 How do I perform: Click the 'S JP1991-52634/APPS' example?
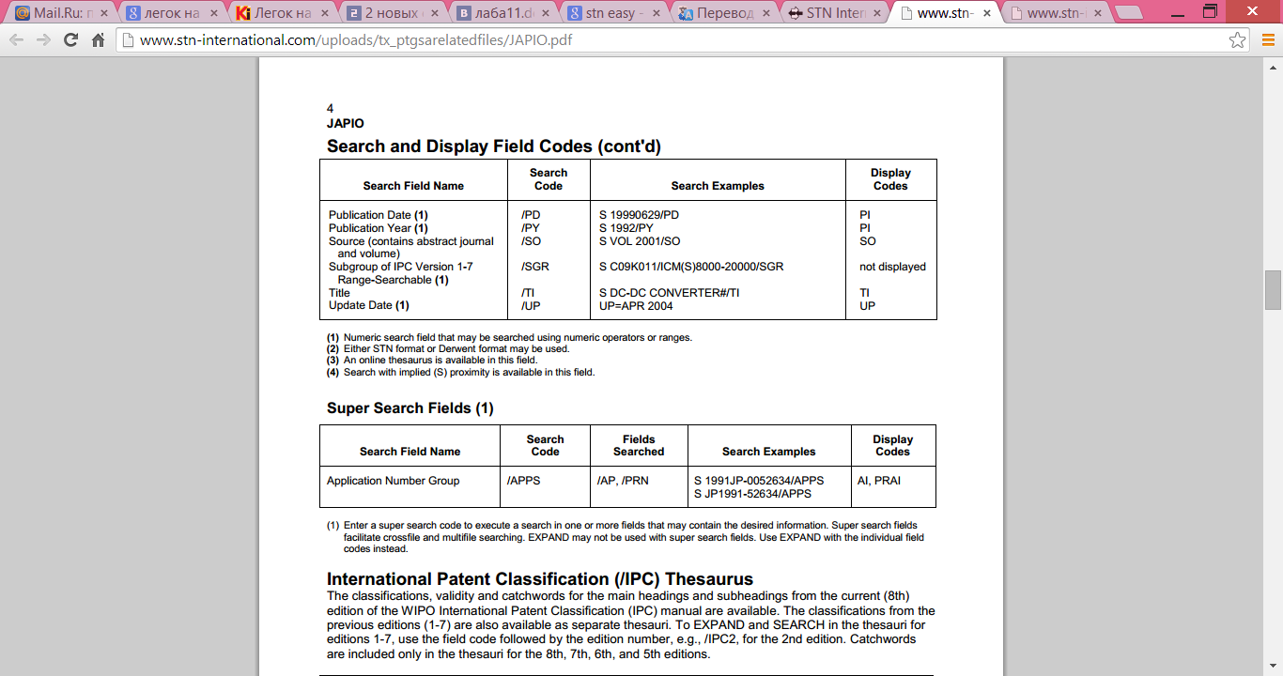click(x=752, y=494)
